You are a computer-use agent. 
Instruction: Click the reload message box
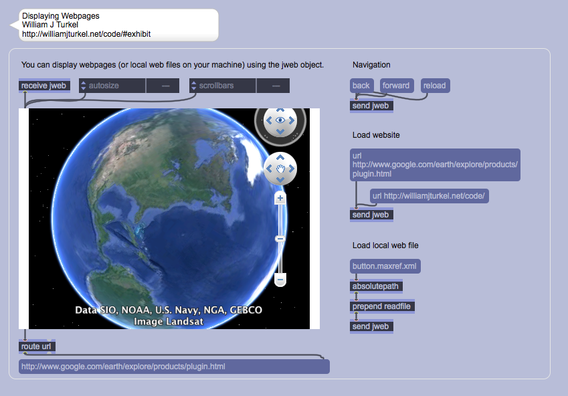434,86
